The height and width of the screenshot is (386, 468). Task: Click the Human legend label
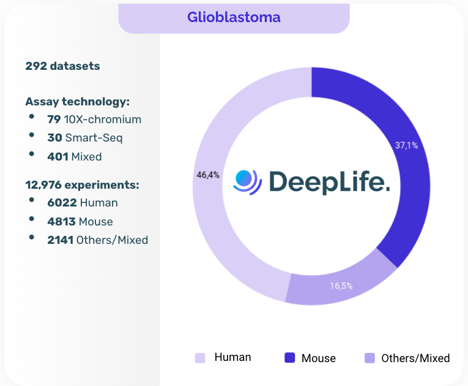[232, 357]
